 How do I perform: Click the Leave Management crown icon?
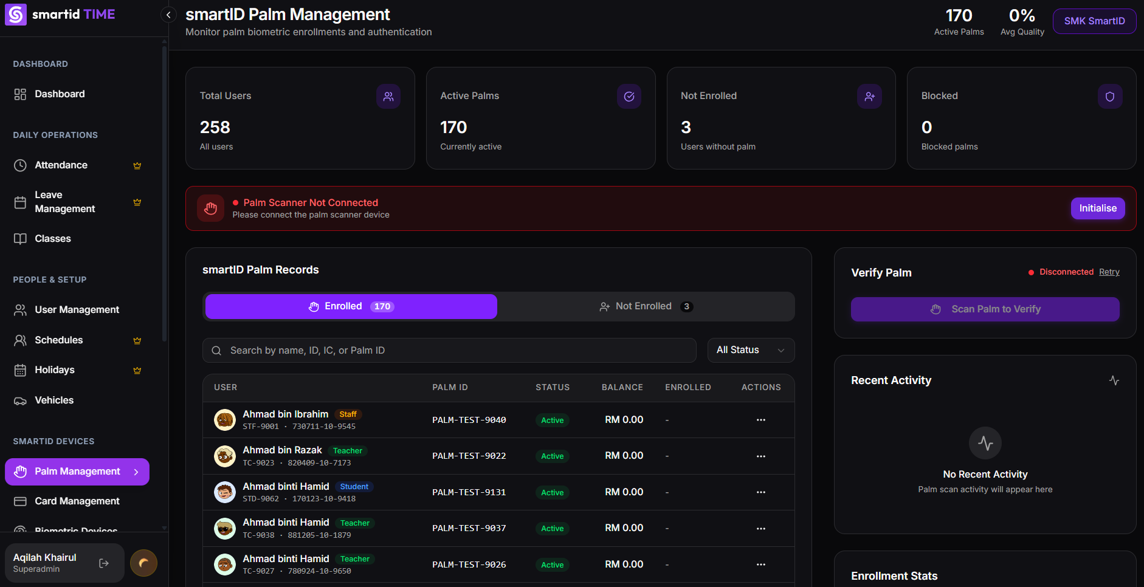coord(137,202)
